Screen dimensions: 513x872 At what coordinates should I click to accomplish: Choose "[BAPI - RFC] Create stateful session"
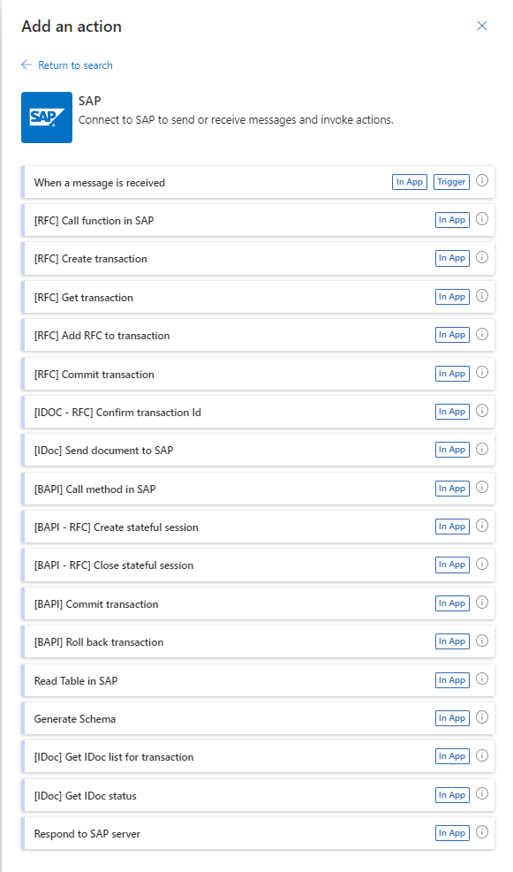click(177, 527)
